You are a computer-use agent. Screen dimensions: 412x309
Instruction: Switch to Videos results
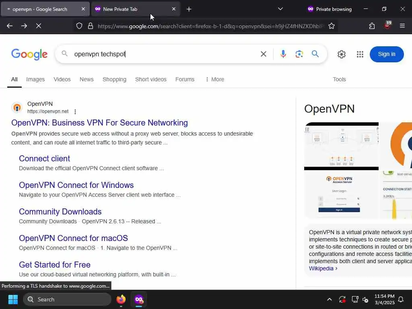tap(62, 79)
